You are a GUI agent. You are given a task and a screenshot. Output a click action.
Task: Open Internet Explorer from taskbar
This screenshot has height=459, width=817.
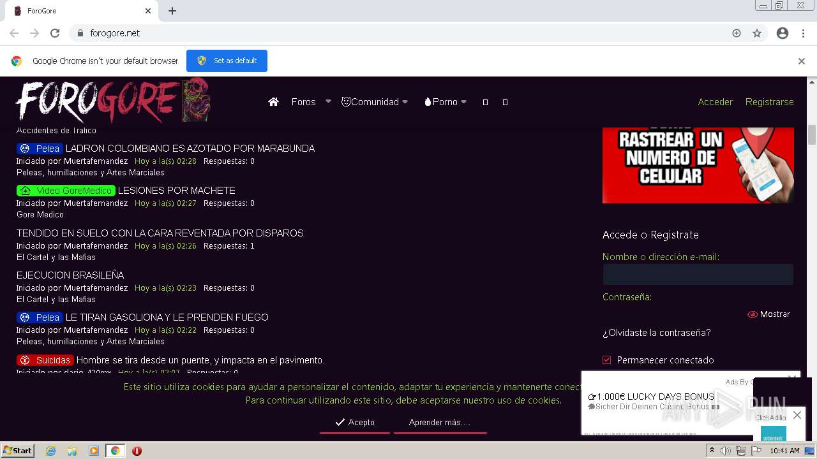[51, 451]
